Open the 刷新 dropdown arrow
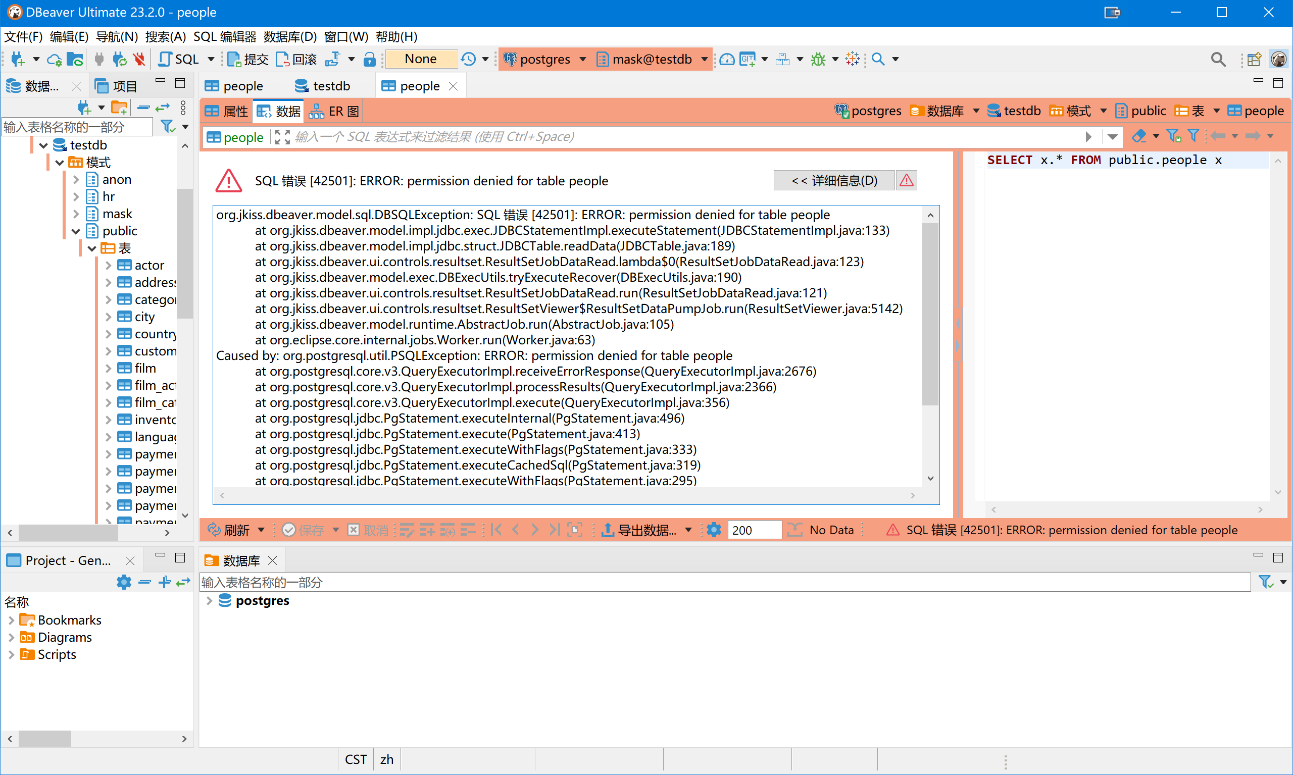 click(x=261, y=530)
